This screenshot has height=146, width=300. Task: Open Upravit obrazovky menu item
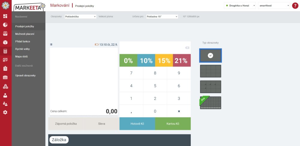click(x=28, y=75)
